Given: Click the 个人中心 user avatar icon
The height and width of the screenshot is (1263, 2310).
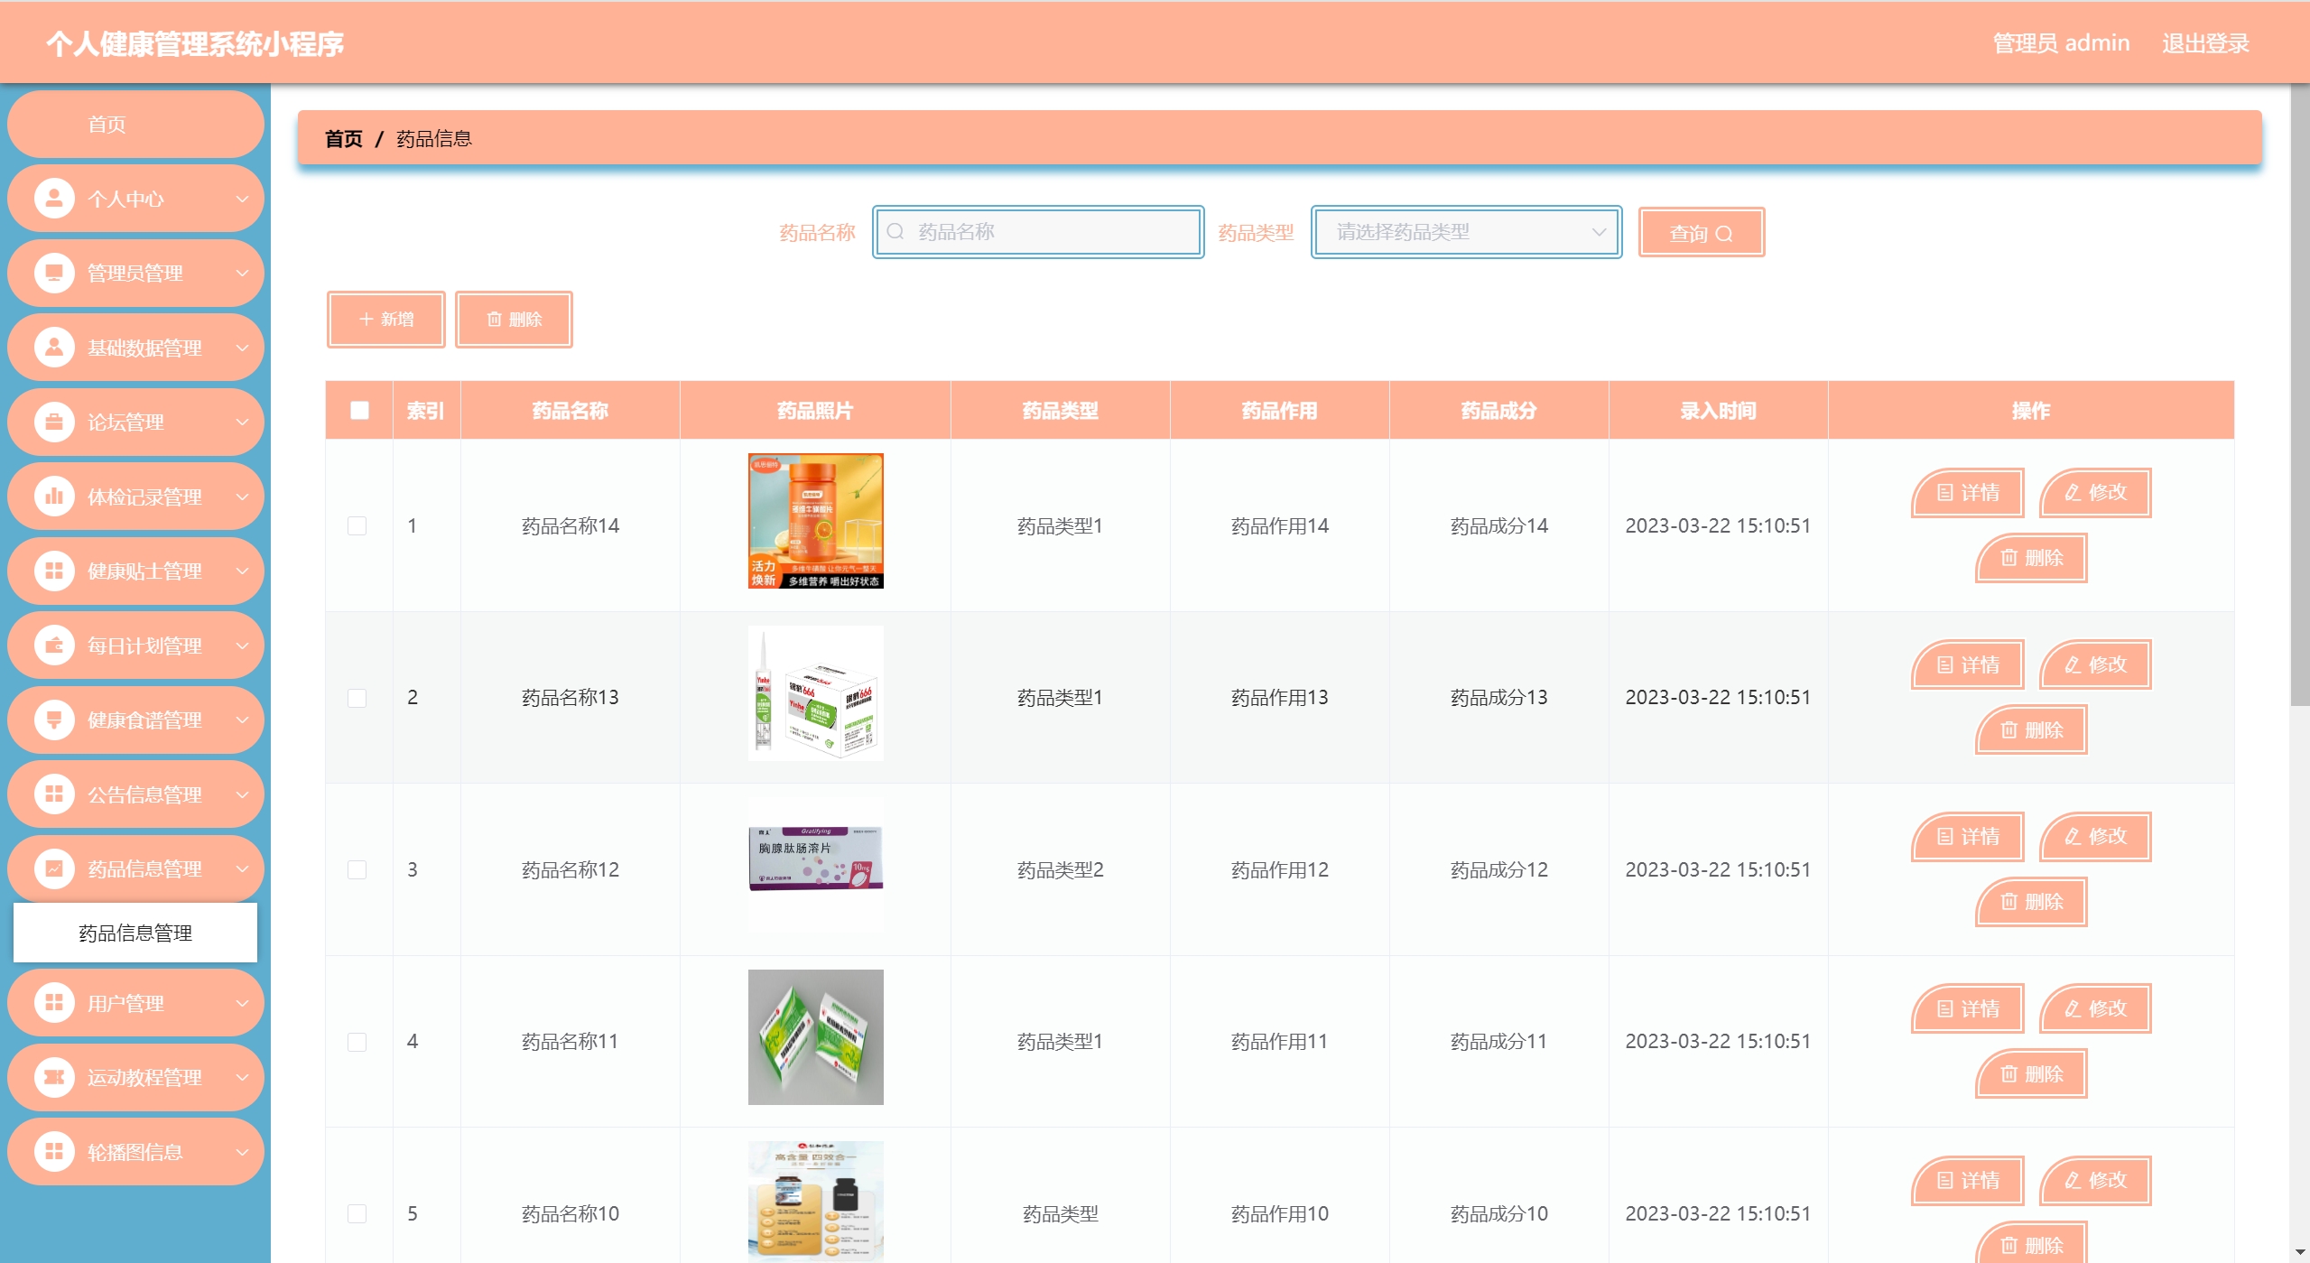Looking at the screenshot, I should click(54, 199).
